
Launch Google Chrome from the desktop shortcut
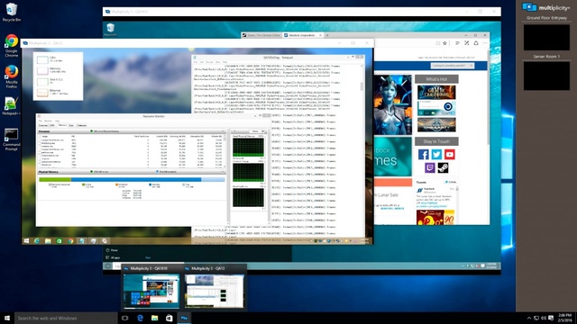tap(12, 45)
